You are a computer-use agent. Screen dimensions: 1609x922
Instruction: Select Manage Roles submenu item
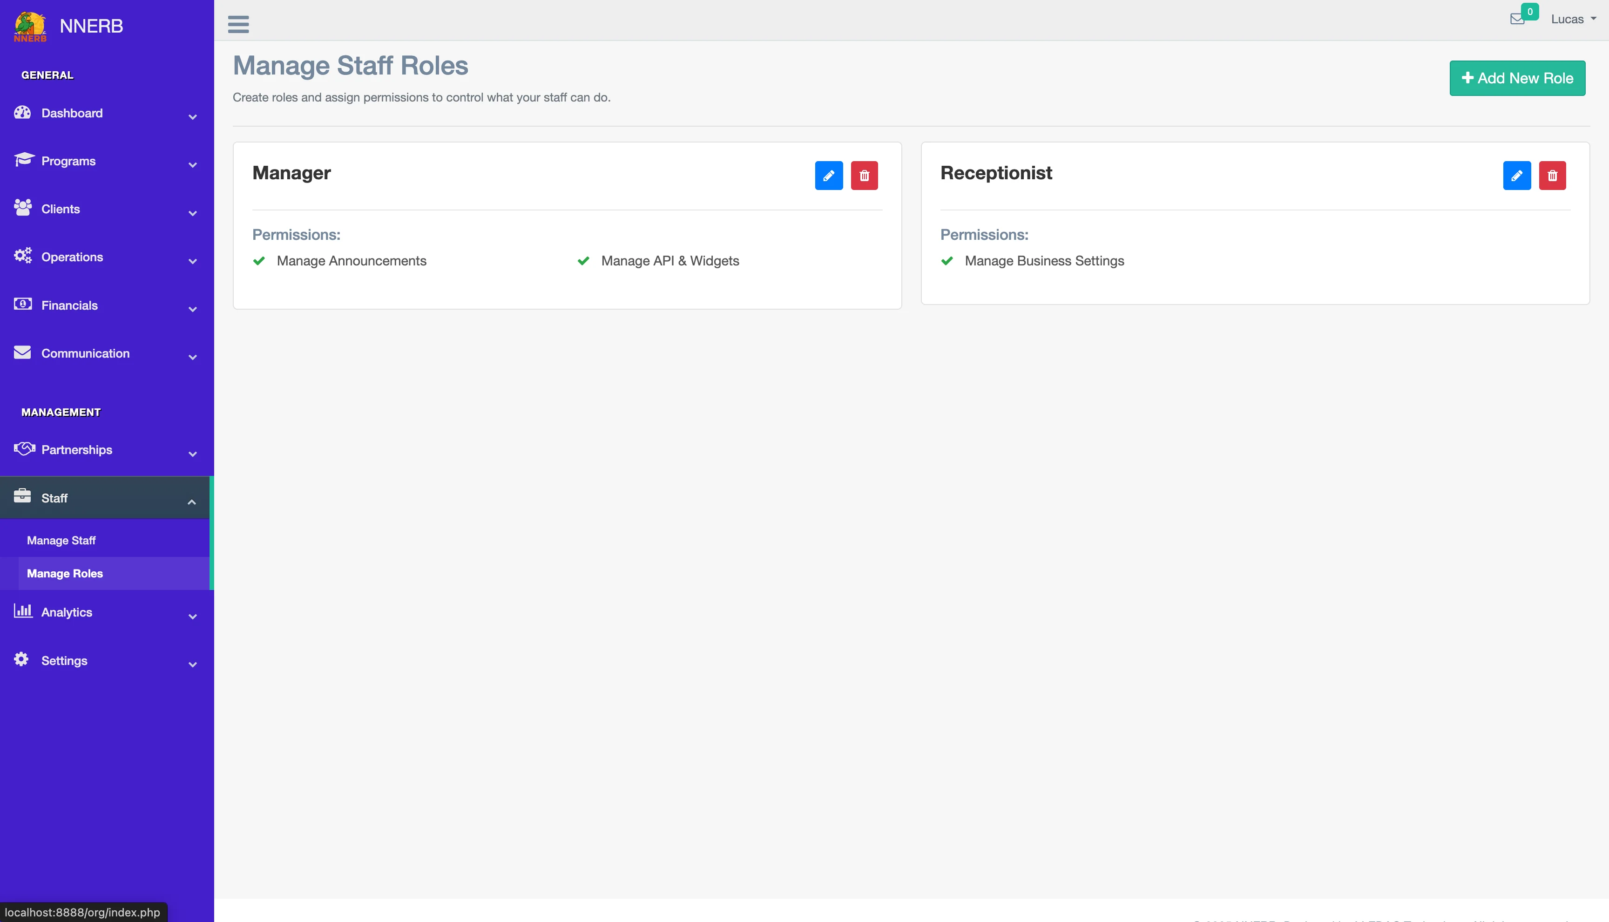click(65, 573)
